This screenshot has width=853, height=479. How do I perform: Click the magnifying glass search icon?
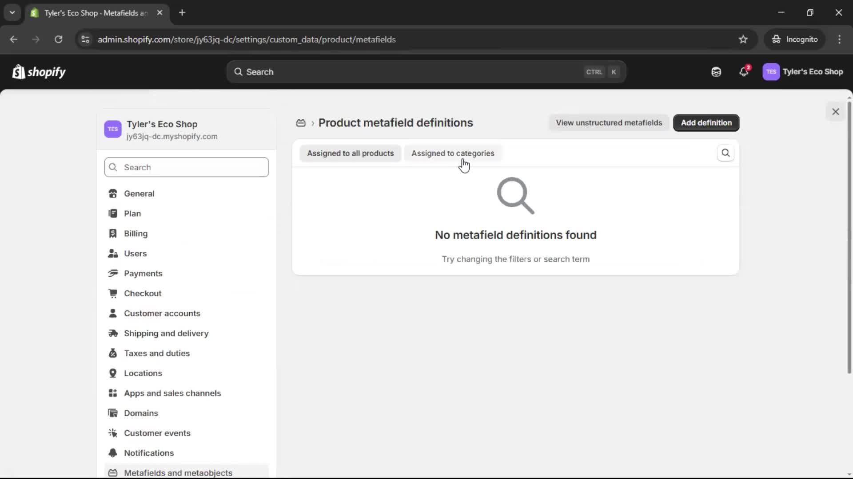tap(725, 153)
